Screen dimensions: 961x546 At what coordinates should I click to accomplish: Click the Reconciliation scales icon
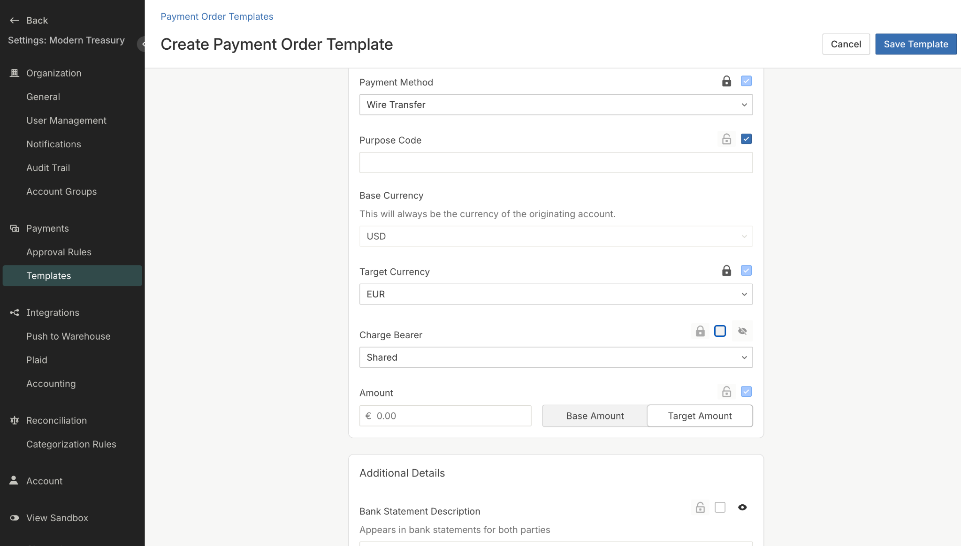tap(15, 420)
